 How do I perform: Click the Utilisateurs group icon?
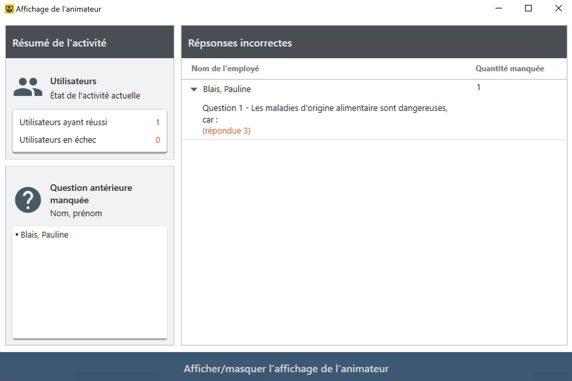(x=28, y=87)
